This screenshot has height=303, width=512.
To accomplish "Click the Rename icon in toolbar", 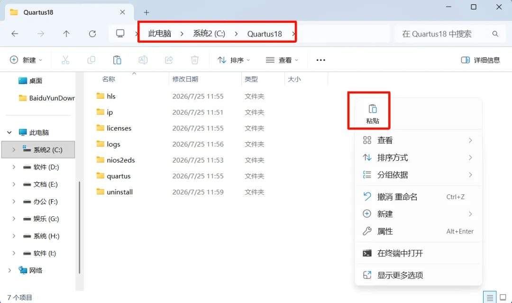I will point(143,60).
